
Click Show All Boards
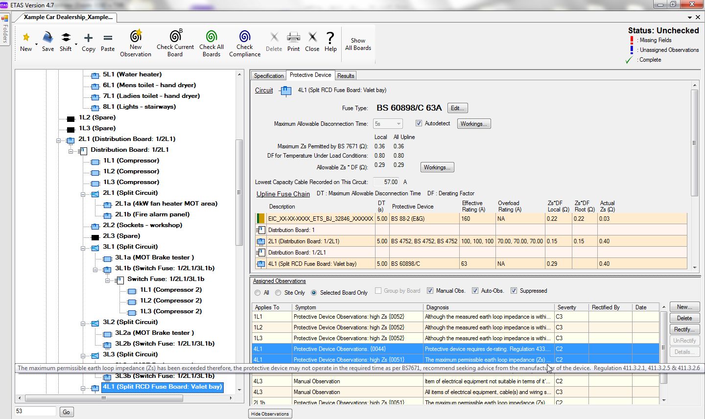pyautogui.click(x=358, y=44)
